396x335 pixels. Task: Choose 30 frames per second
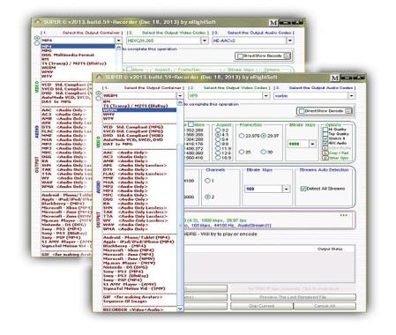click(264, 152)
